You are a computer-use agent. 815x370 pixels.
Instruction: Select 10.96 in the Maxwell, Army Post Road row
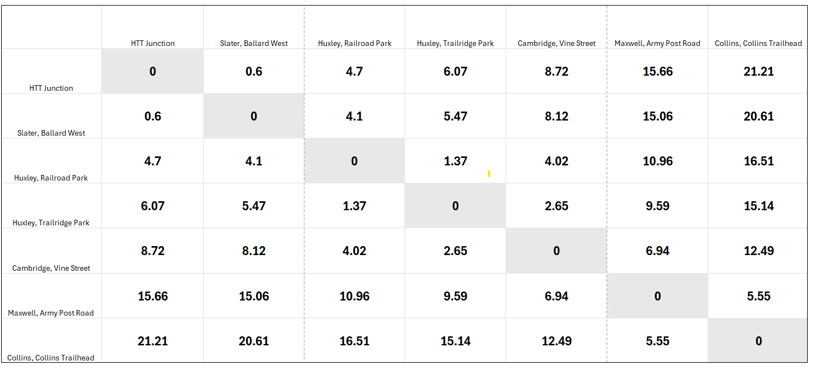(x=354, y=296)
